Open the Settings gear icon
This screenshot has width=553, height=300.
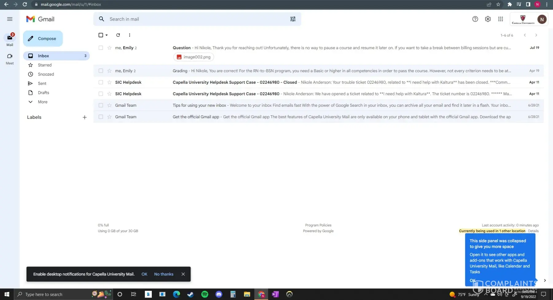point(488,19)
